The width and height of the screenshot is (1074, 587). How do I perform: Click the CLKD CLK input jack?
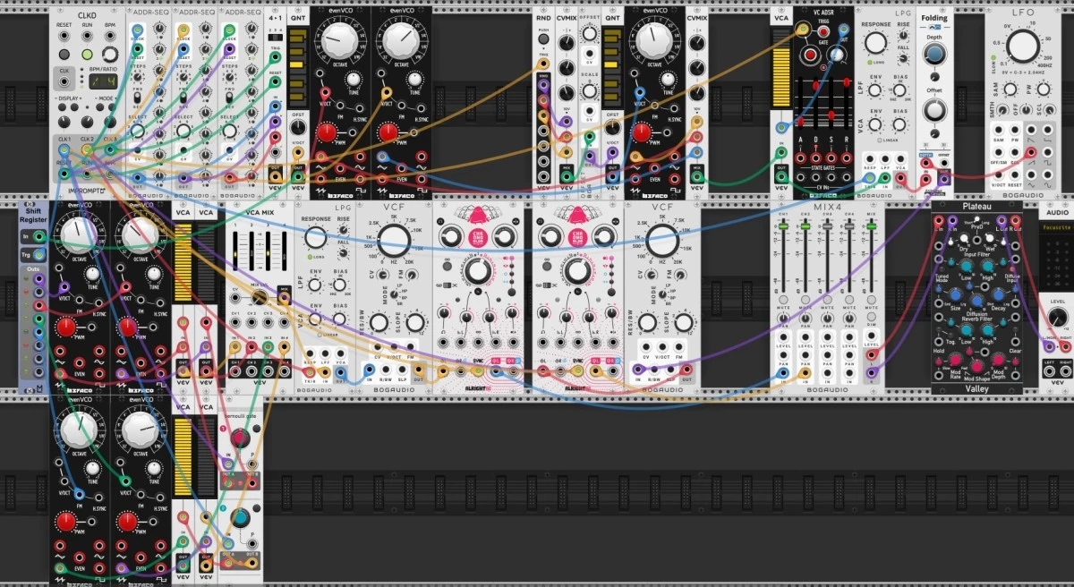[64, 81]
